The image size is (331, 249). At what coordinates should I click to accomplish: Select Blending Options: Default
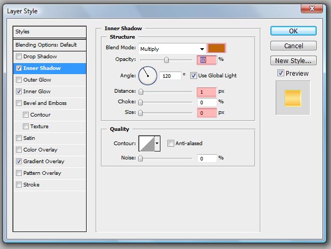point(49,45)
